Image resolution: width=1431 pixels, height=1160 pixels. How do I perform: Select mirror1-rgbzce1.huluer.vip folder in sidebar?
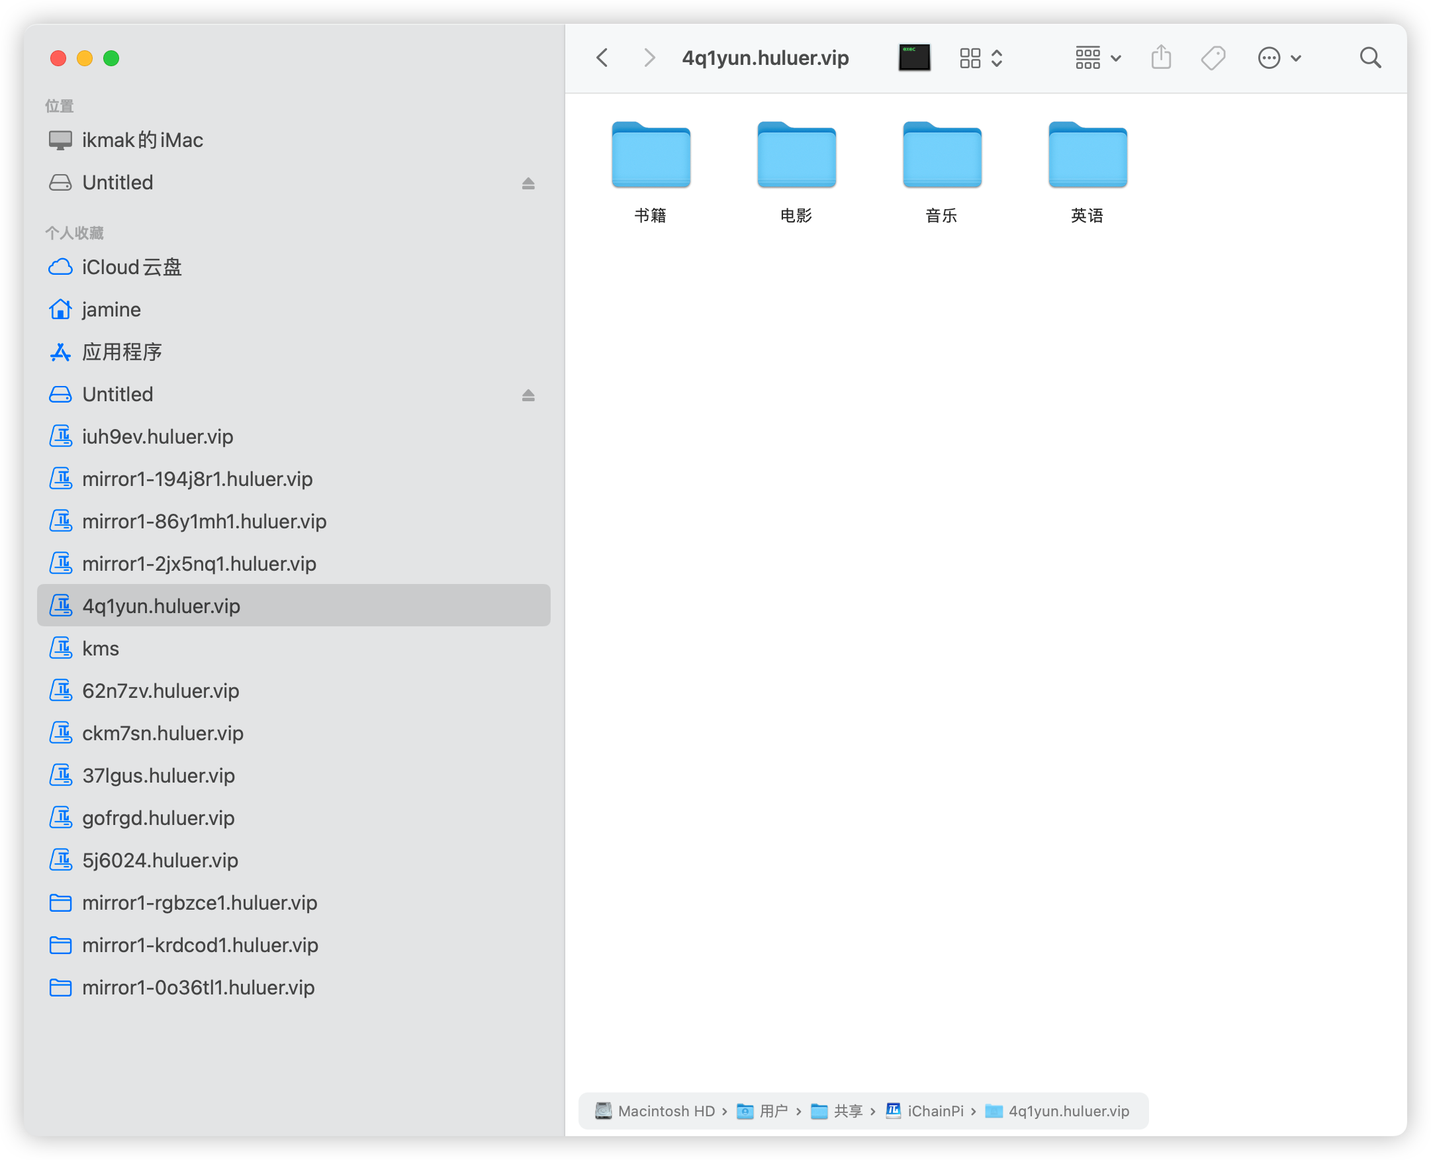(x=293, y=902)
